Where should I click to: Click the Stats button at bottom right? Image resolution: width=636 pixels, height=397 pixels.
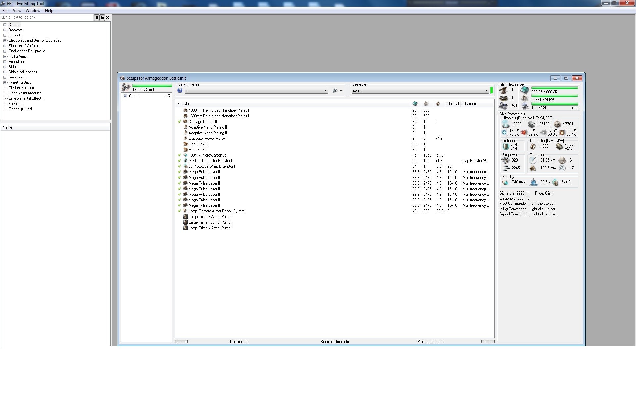[487, 342]
